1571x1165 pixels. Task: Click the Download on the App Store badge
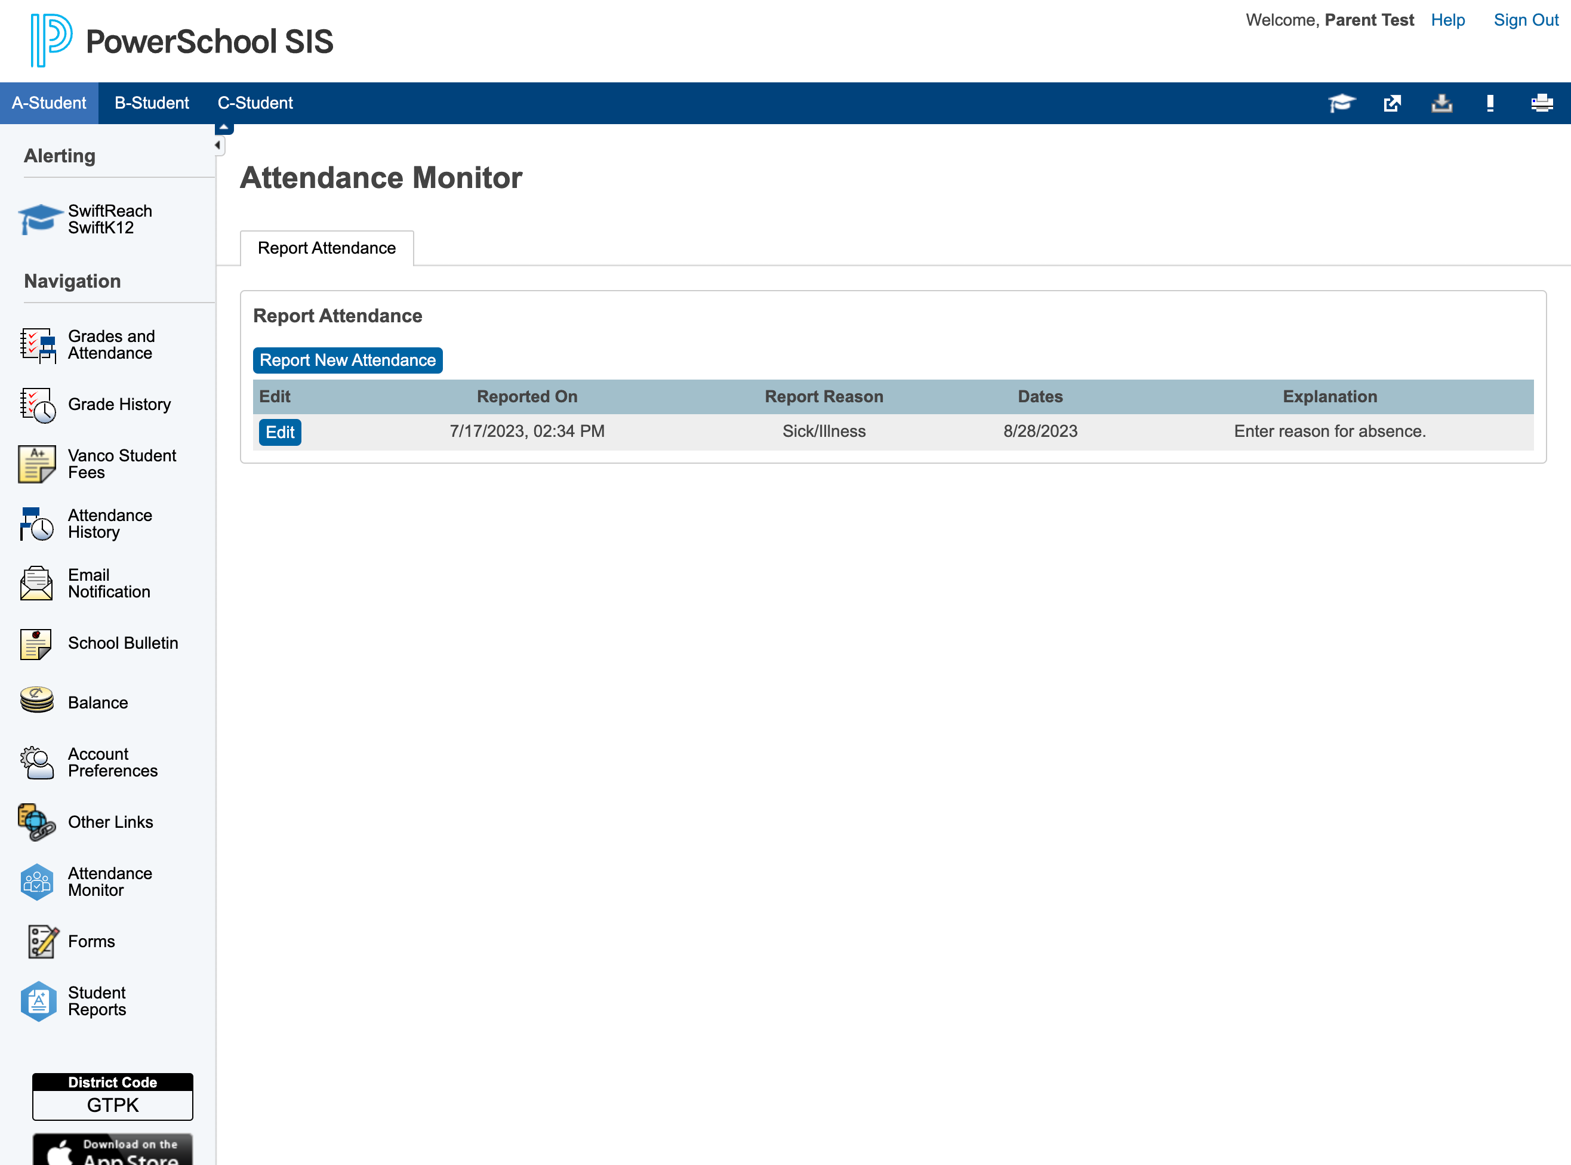pyautogui.click(x=113, y=1149)
